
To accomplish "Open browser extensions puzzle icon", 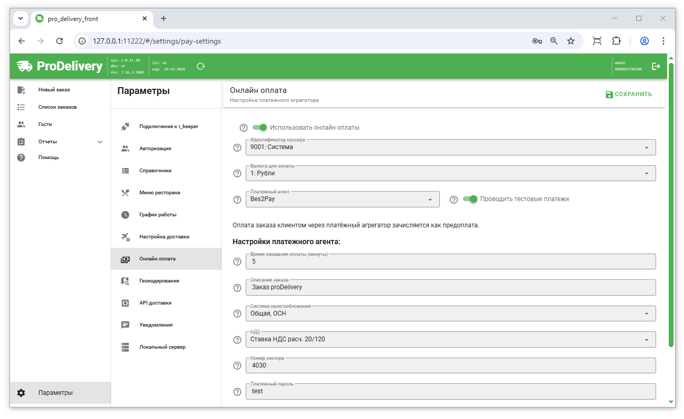I will click(616, 41).
